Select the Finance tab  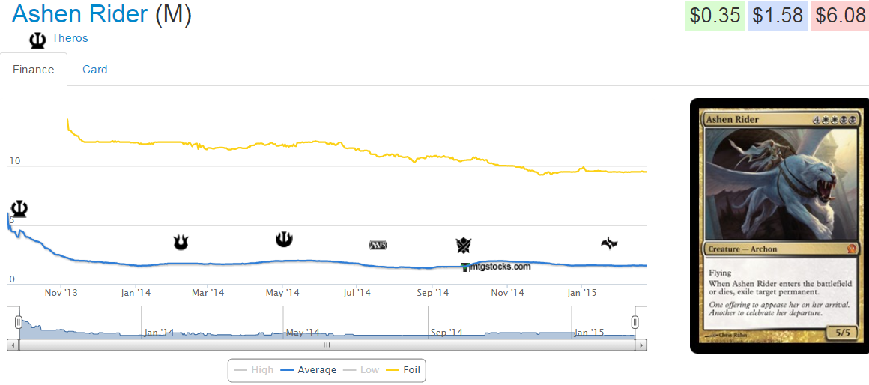[x=34, y=70]
